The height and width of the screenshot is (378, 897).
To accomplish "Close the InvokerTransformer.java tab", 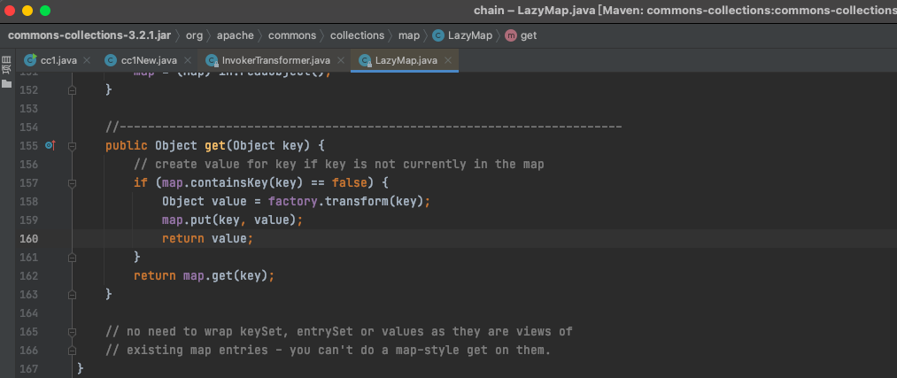I will pyautogui.click(x=342, y=60).
